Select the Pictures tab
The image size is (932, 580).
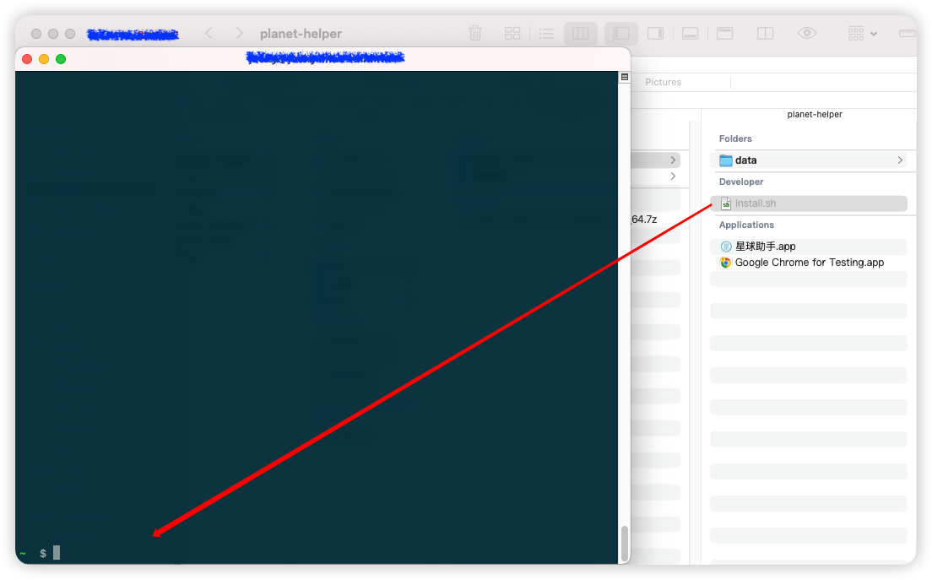pos(663,82)
